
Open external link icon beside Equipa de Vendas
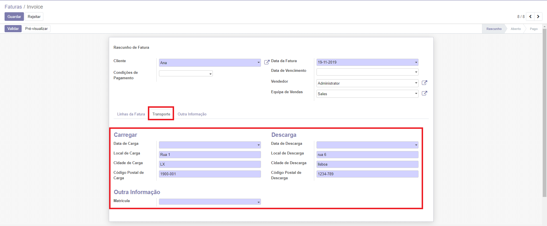coord(424,93)
